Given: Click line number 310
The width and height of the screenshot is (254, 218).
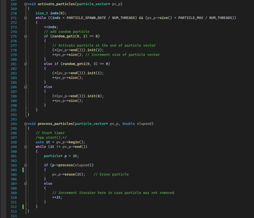Looking at the screenshot, I should pyautogui.click(x=14, y=198).
